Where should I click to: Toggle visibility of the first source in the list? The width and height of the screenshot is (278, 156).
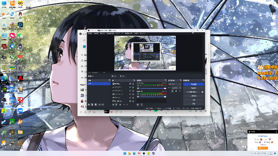[130, 84]
